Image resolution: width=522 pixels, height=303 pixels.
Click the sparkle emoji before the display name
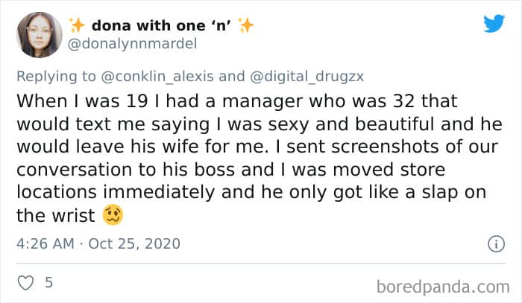click(77, 26)
